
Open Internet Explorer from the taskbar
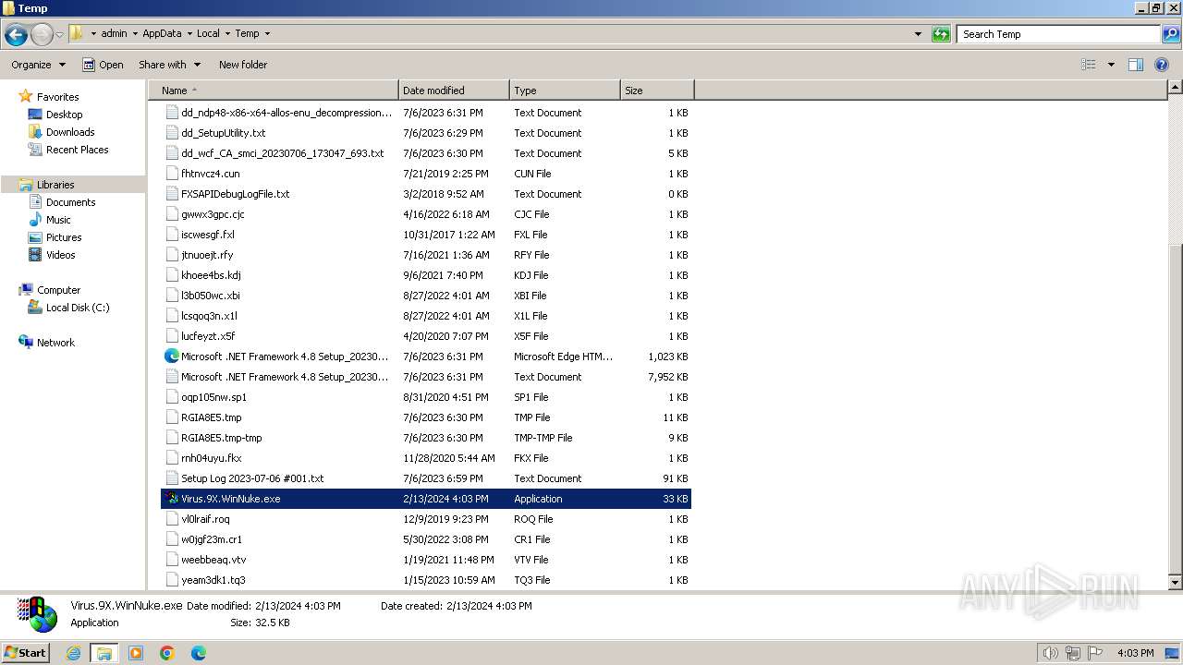(73, 653)
